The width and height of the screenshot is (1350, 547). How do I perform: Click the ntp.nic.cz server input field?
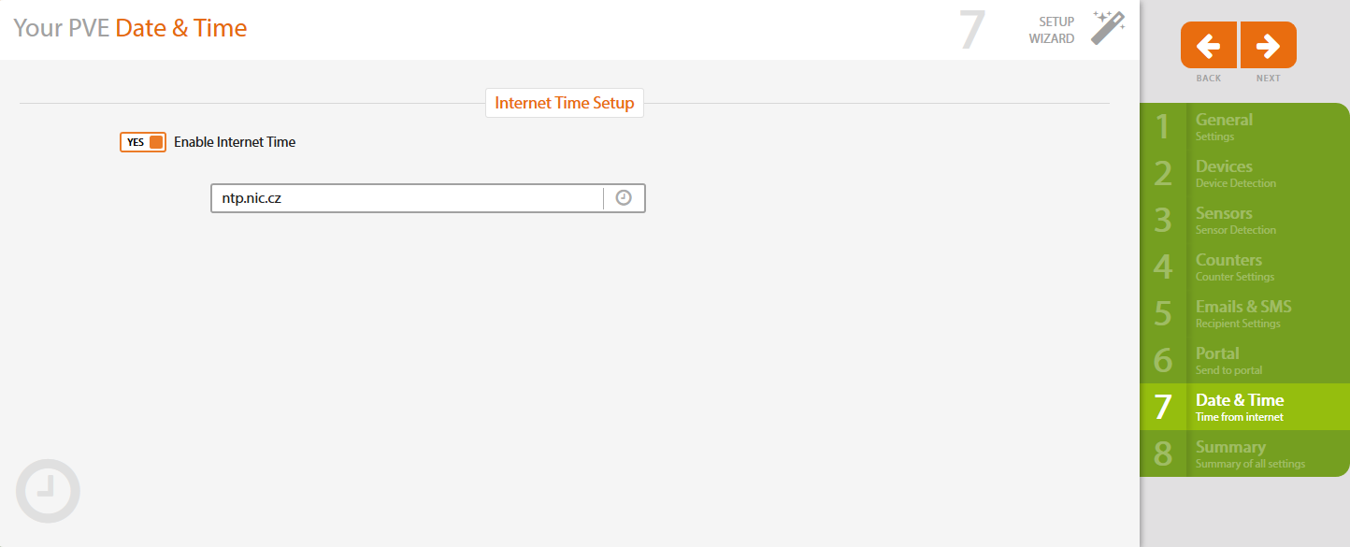click(x=407, y=198)
